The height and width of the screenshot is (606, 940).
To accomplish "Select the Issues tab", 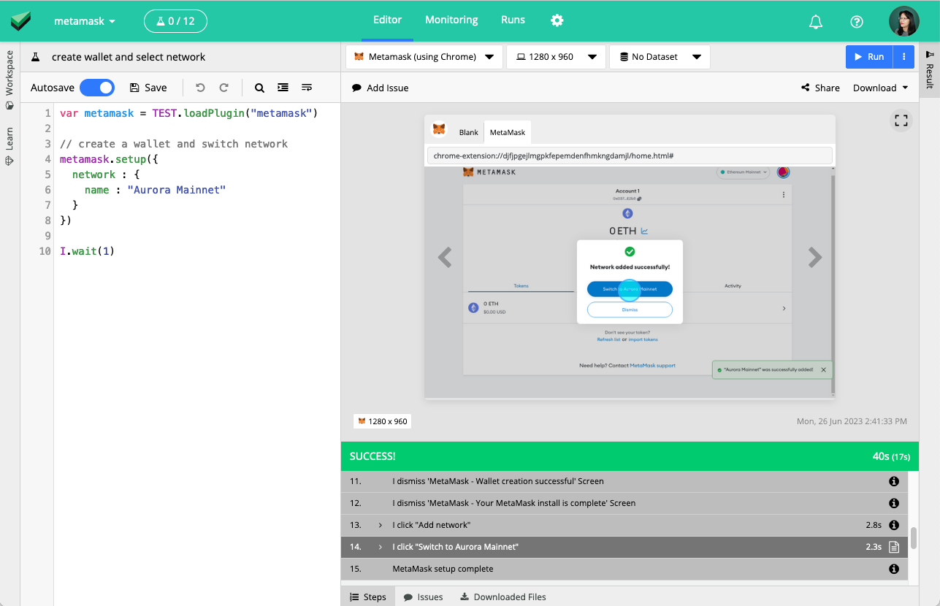I will click(x=423, y=597).
